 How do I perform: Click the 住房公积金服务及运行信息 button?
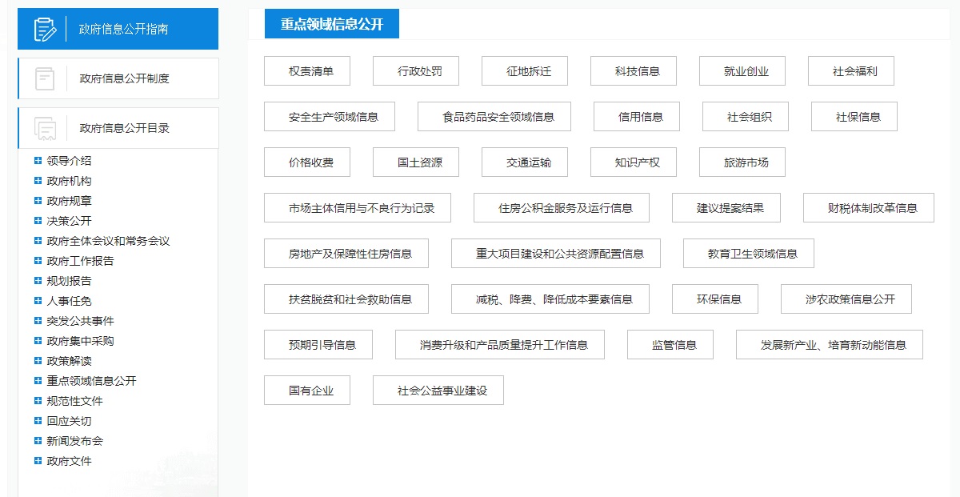pos(565,208)
